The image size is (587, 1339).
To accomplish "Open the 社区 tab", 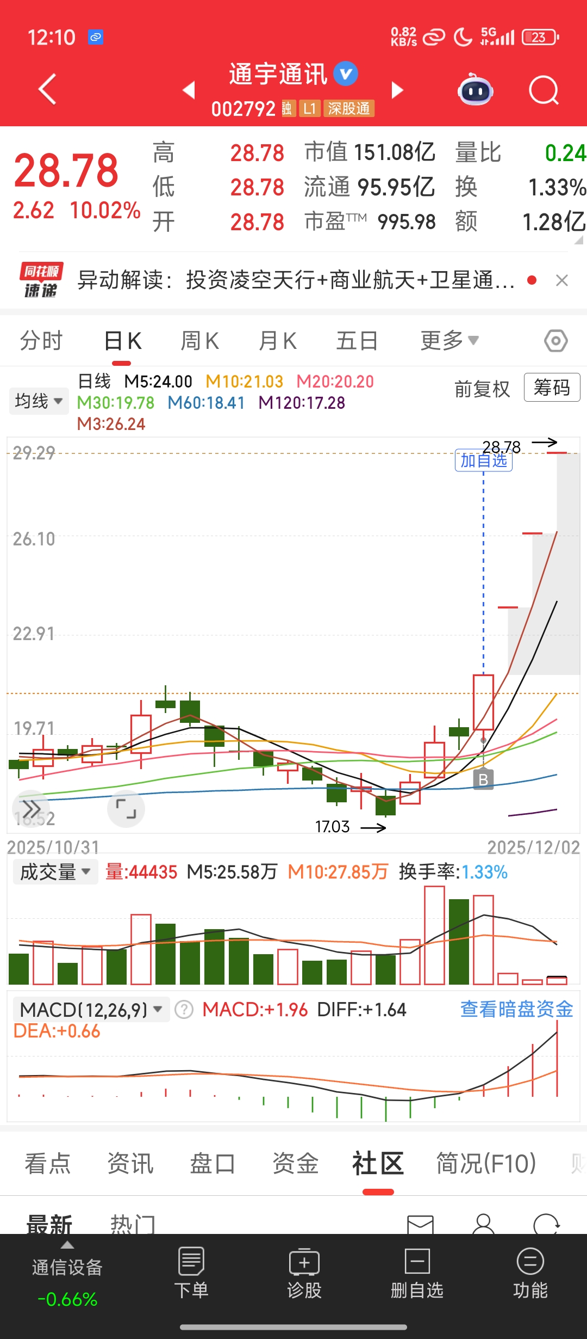I will 378,1164.
